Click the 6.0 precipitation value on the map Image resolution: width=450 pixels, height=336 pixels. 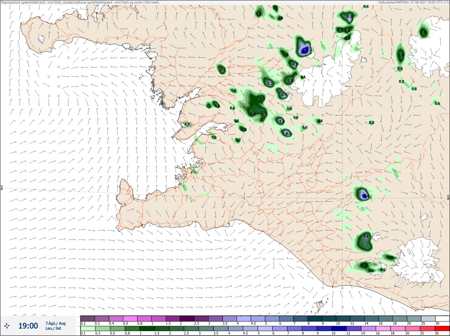pyautogui.click(x=350, y=16)
